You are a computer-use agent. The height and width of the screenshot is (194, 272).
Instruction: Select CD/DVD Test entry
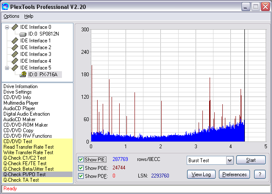[x=37, y=141]
